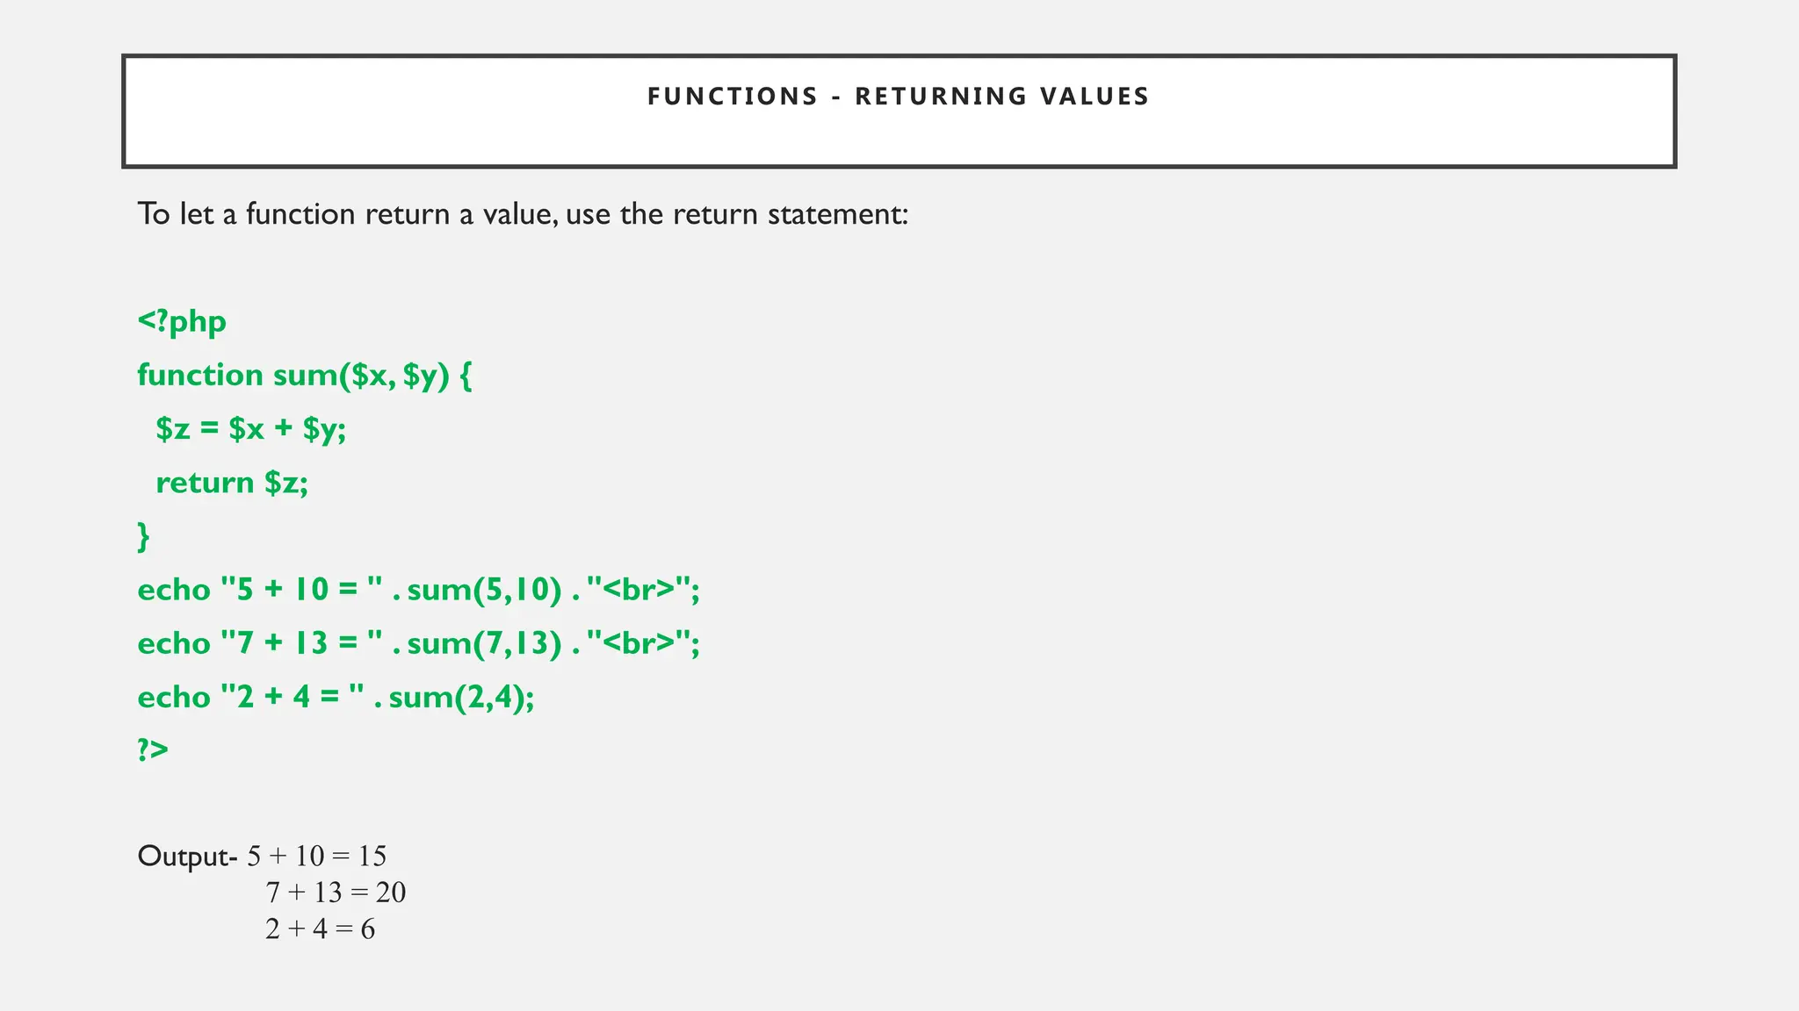Click the 'Output-' label
The width and height of the screenshot is (1799, 1011).
tap(187, 857)
